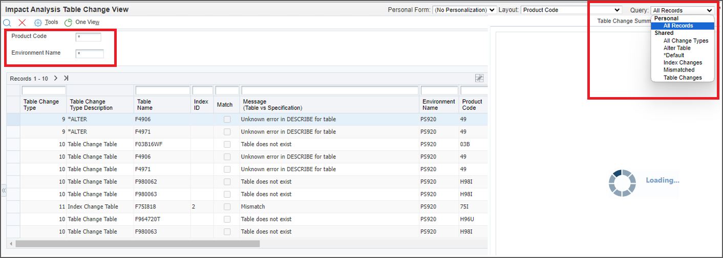Click the horizontal grid scrollbar
The height and width of the screenshot is (258, 723).
click(137, 244)
